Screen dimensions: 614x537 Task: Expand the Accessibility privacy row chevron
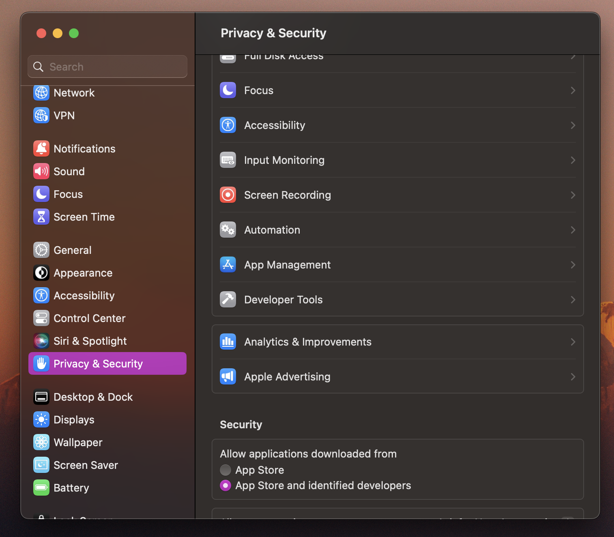tap(573, 125)
